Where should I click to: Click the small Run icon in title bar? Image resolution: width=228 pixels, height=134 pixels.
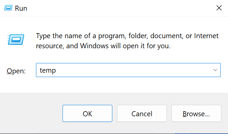pos(6,8)
